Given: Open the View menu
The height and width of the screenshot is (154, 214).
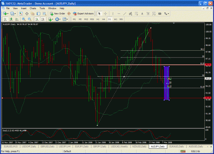Looking at the screenshot, I should pyautogui.click(x=15, y=8).
